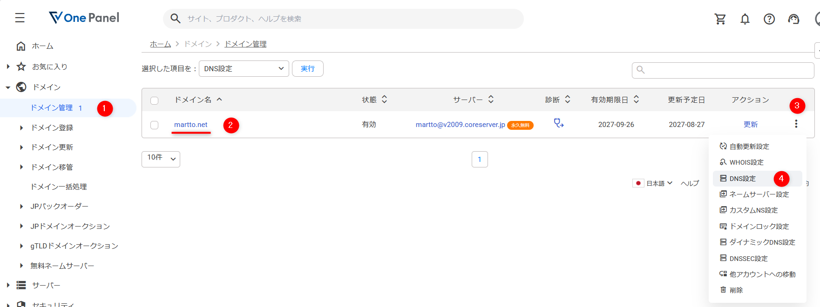Click the Home icon in sidebar
Viewport: 820px width, 307px height.
coord(21,46)
